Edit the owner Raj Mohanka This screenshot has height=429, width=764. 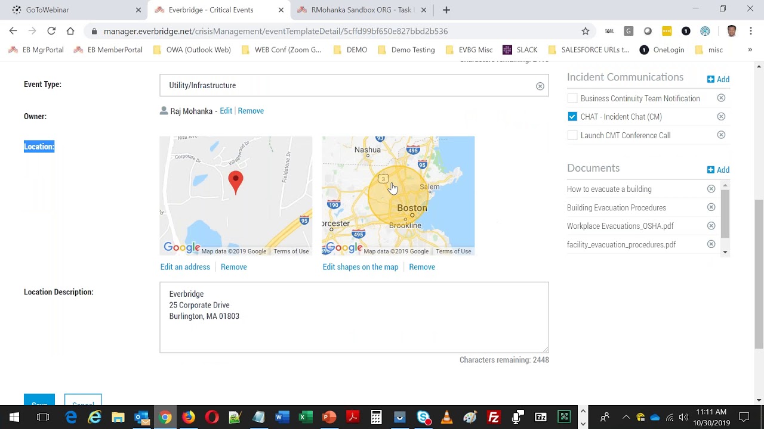click(x=226, y=111)
